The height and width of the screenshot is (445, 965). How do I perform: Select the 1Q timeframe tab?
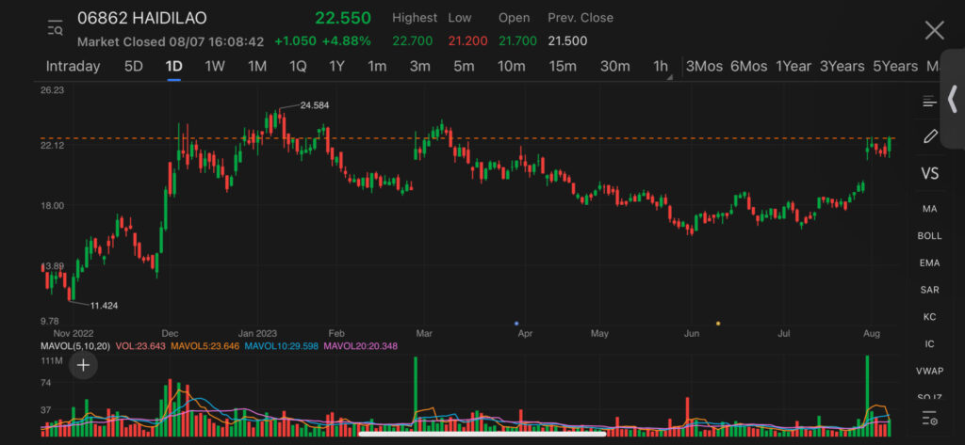(298, 67)
